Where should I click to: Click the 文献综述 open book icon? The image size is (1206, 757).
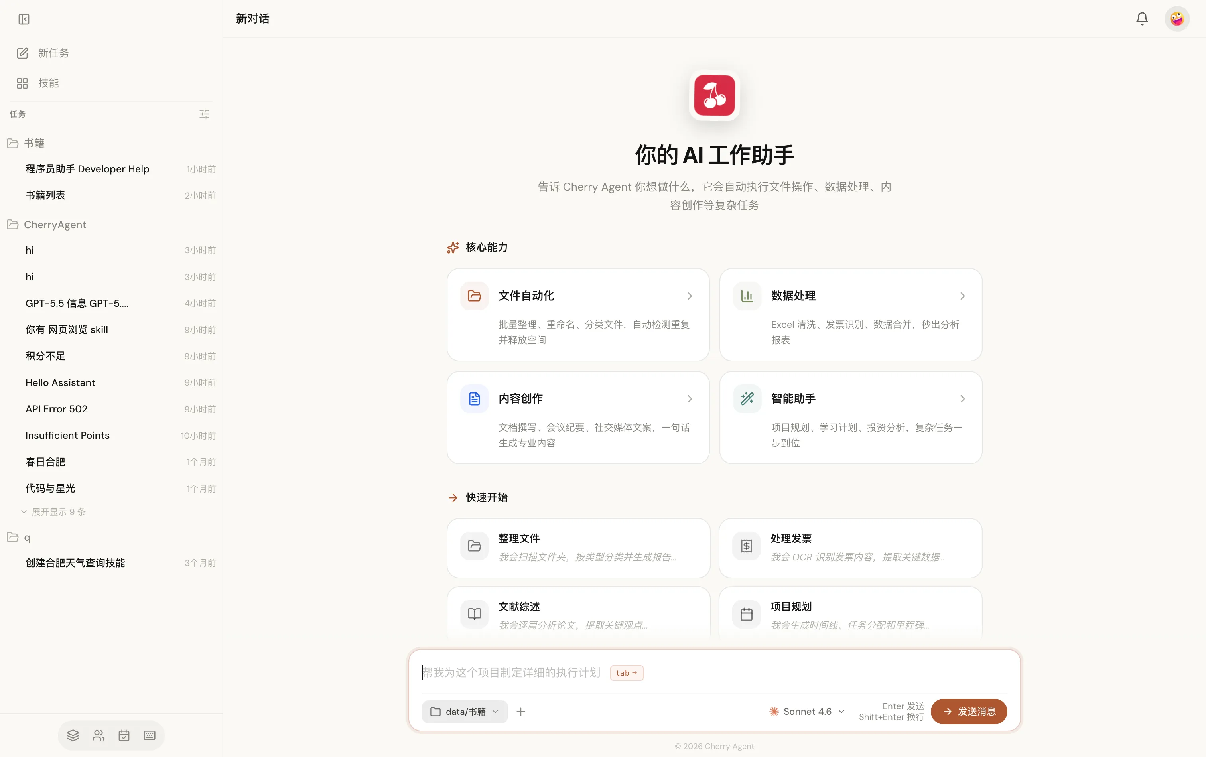(x=474, y=614)
